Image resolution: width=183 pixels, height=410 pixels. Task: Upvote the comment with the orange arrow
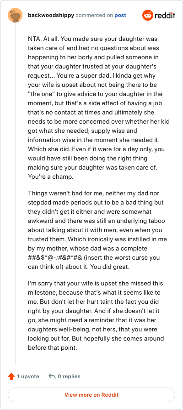[x=11, y=376]
